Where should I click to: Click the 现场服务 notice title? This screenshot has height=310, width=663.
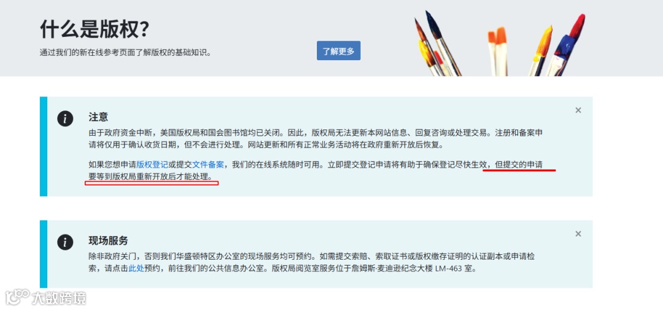[x=108, y=241]
